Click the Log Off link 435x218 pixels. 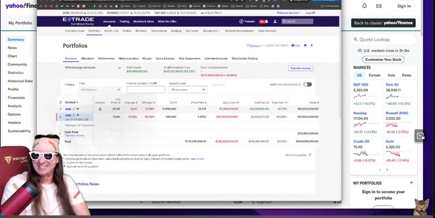[311, 13]
